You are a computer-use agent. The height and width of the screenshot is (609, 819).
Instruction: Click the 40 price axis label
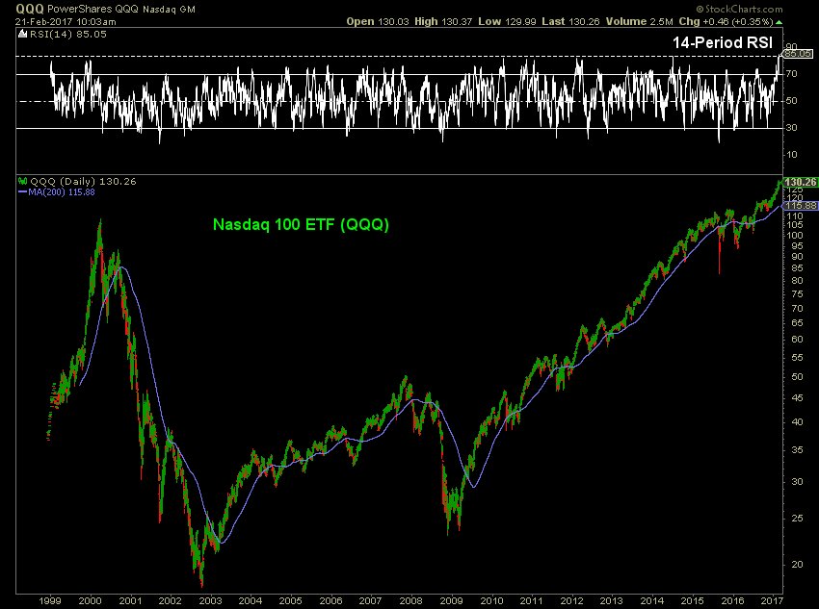(x=796, y=421)
